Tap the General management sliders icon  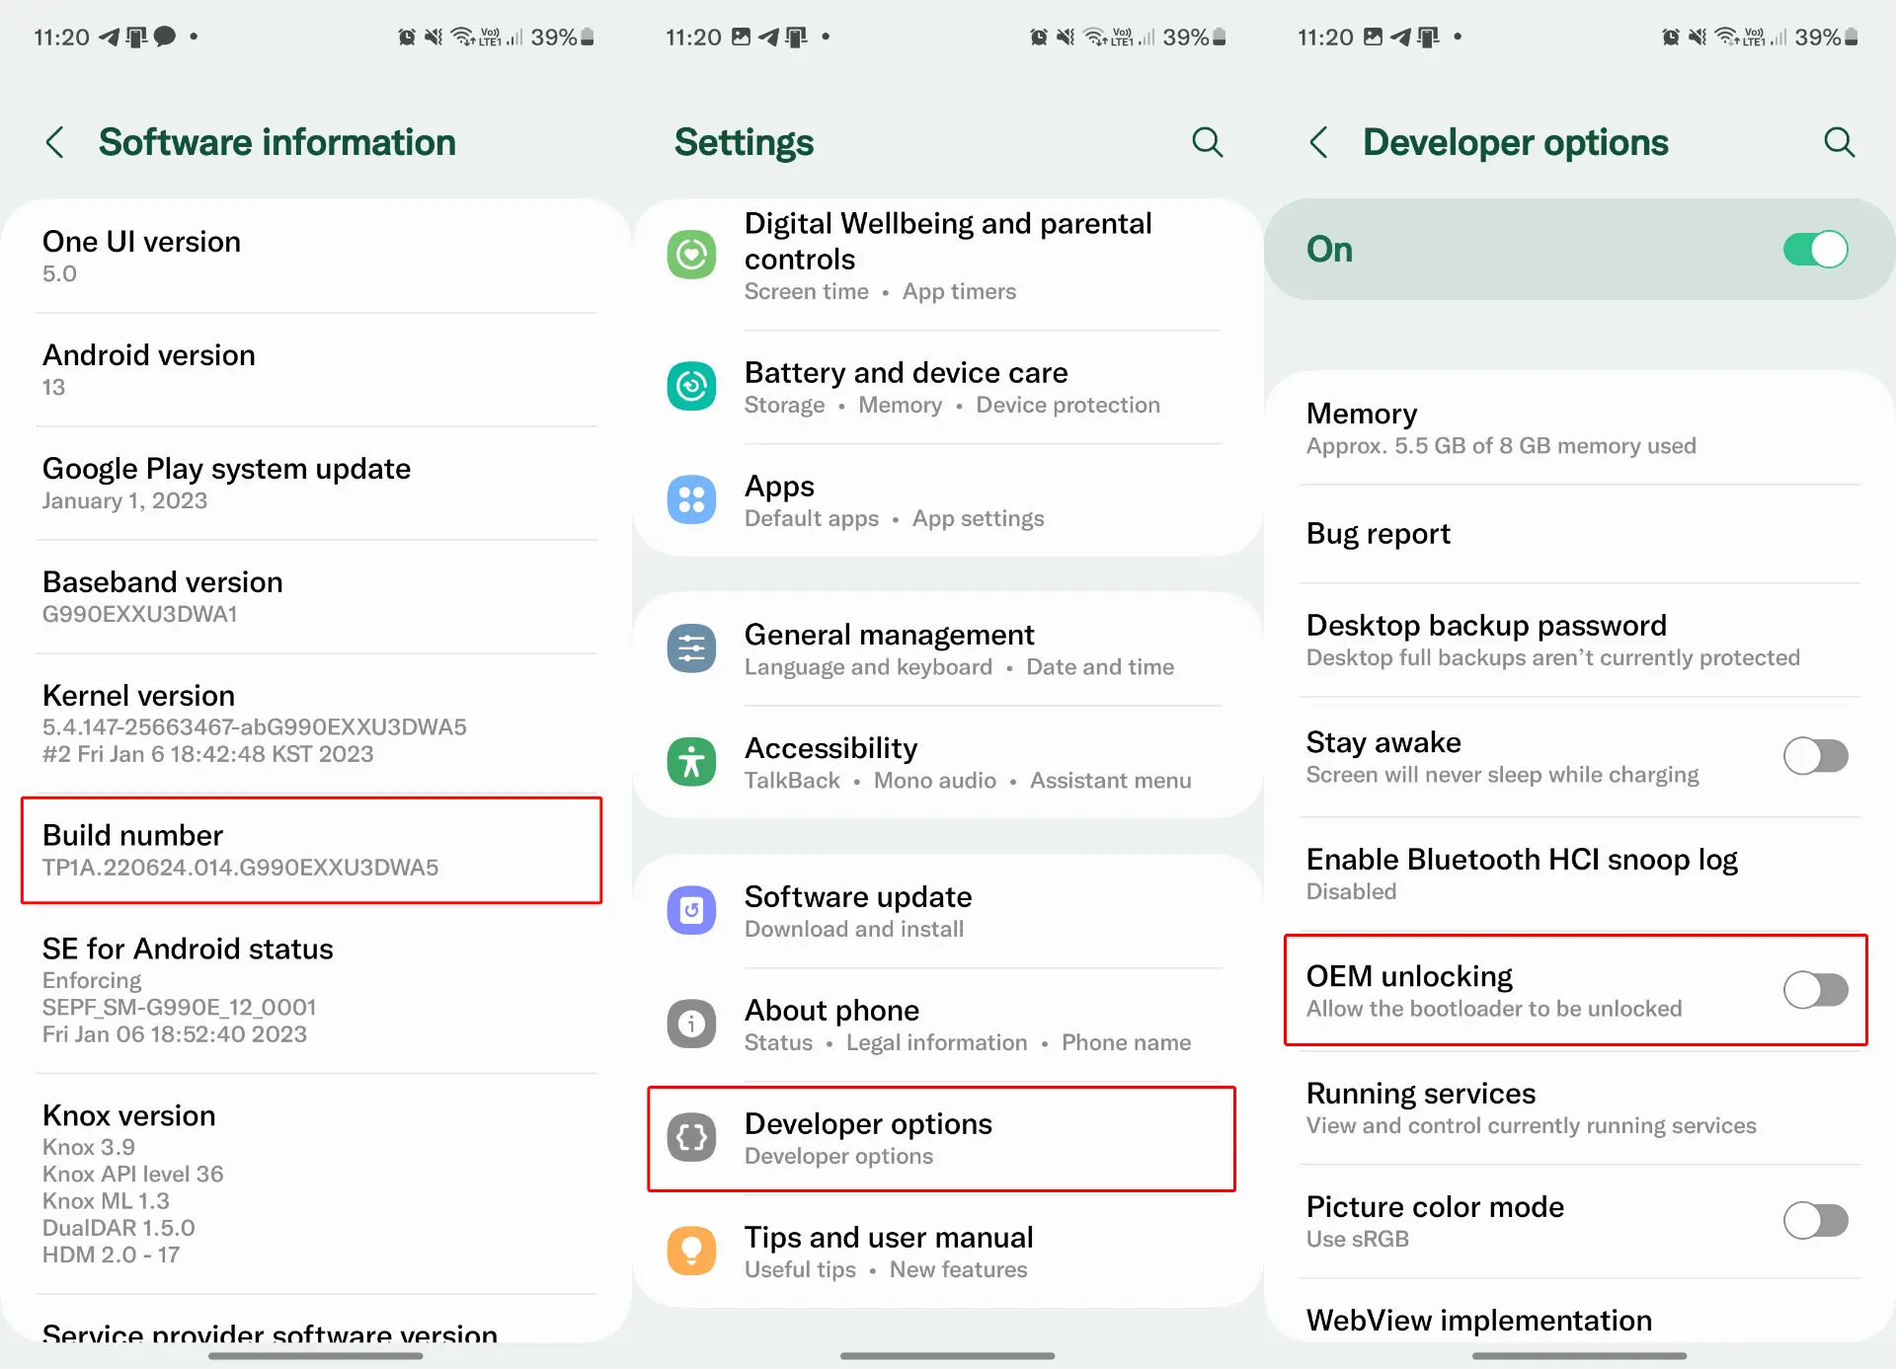[x=691, y=648]
